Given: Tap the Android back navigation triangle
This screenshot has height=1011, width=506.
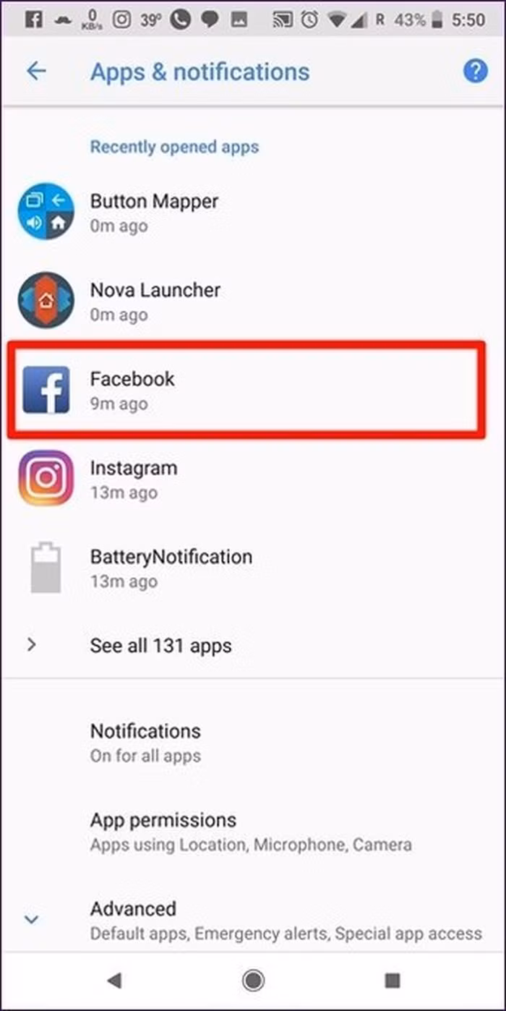Looking at the screenshot, I should pyautogui.click(x=113, y=980).
